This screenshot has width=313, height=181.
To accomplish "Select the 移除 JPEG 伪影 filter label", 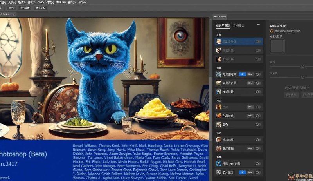I will click(x=231, y=164).
